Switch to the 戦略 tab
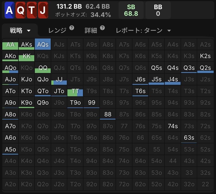 point(20,30)
